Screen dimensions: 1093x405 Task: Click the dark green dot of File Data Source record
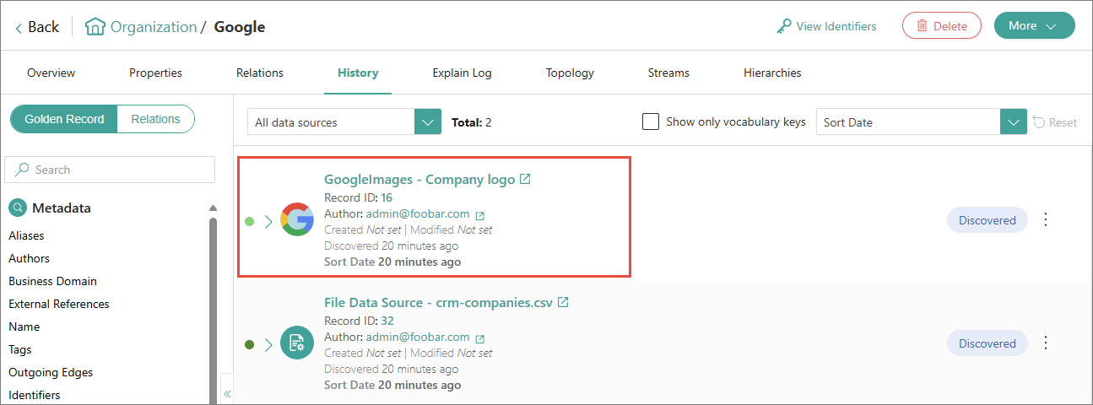(x=249, y=344)
